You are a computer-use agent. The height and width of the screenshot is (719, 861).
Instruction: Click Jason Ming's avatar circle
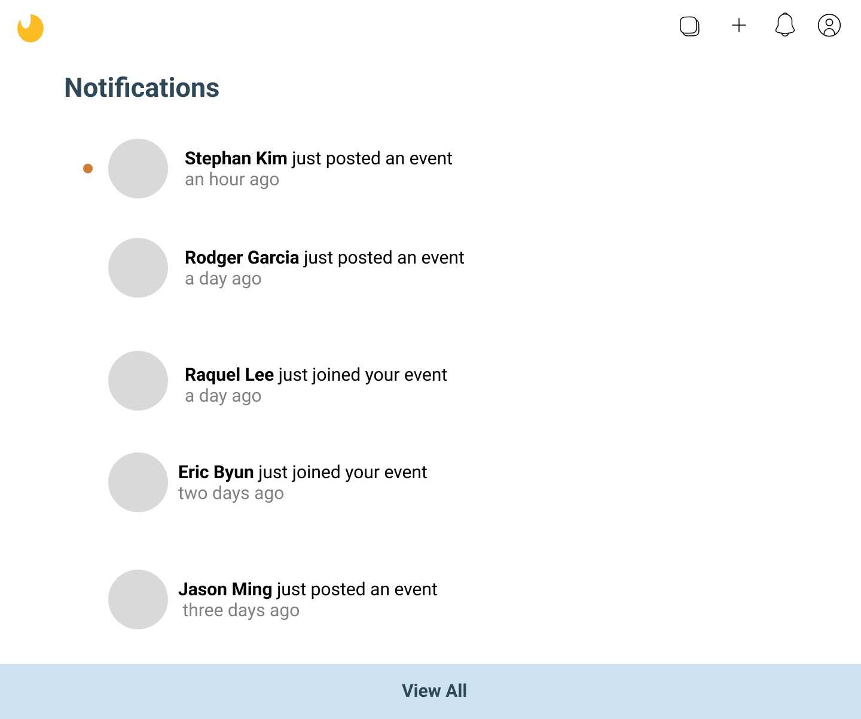[138, 599]
